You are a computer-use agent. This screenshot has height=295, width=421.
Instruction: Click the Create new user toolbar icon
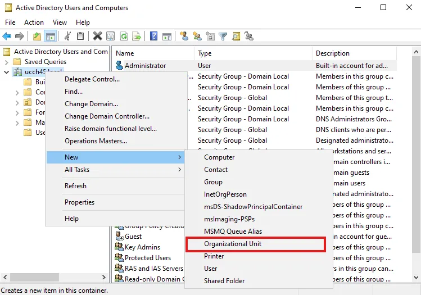coord(184,36)
